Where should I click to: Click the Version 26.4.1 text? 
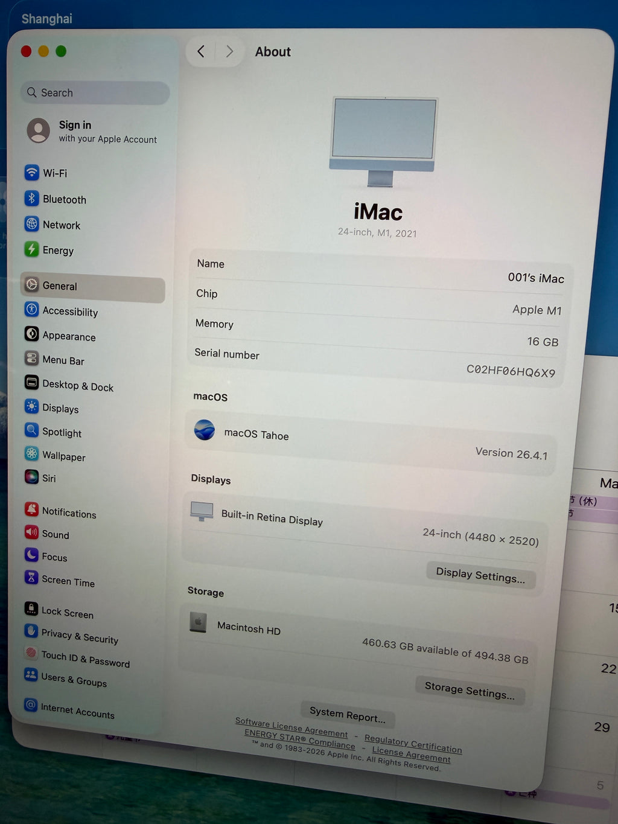click(511, 453)
